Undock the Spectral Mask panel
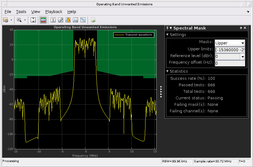The image size is (253, 167). (x=241, y=28)
